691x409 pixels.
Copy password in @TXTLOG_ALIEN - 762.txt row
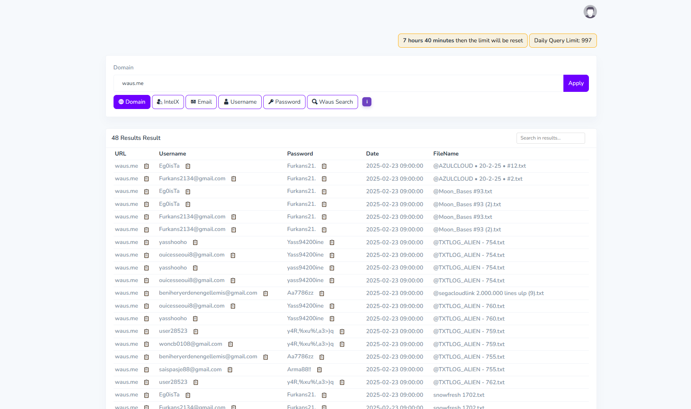click(342, 382)
